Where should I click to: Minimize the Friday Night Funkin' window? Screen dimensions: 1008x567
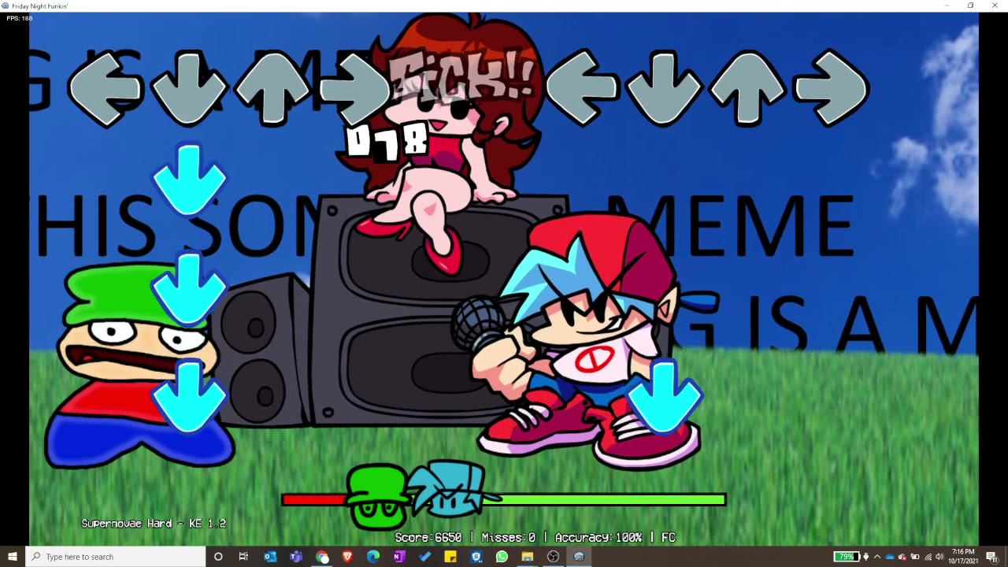pyautogui.click(x=947, y=6)
